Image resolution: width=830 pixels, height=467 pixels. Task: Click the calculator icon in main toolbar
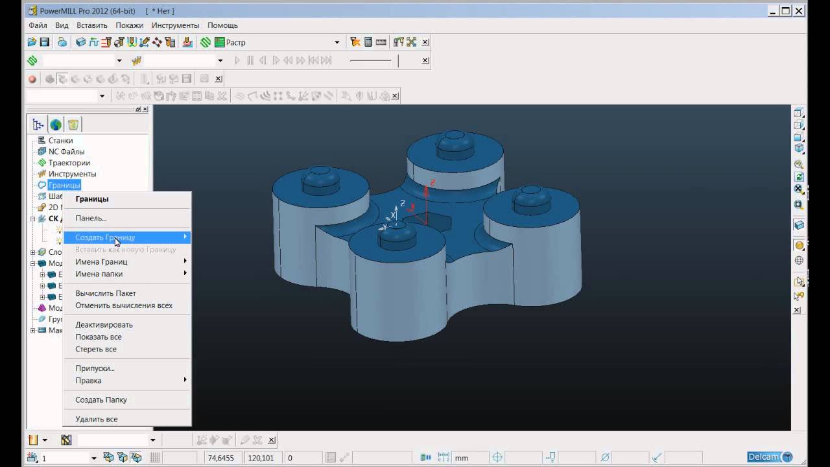(x=368, y=42)
